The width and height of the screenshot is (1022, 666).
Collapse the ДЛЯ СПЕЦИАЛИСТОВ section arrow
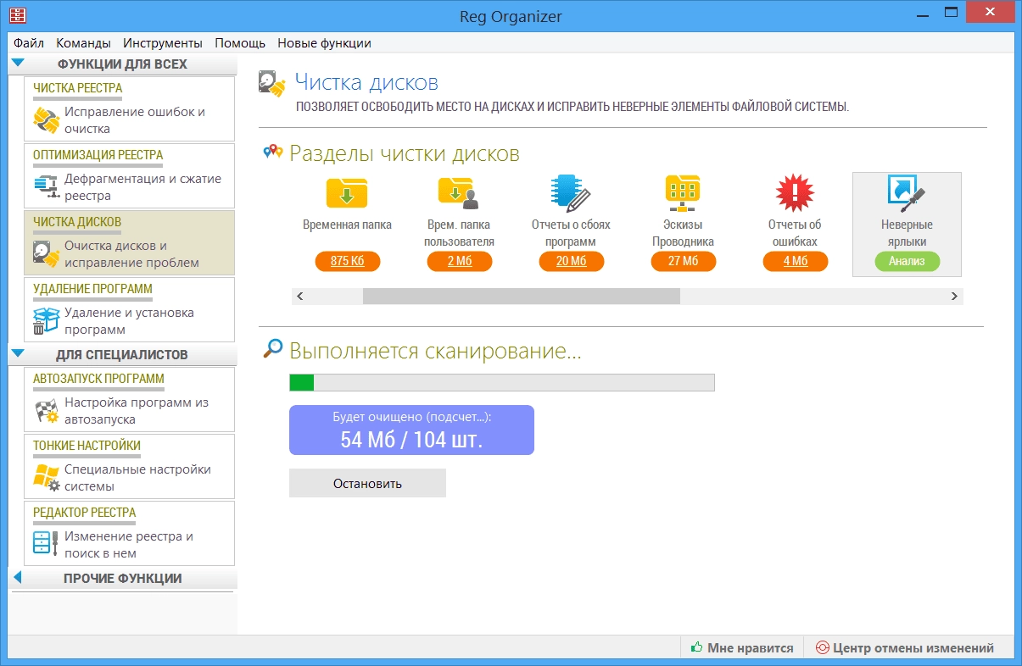pyautogui.click(x=19, y=353)
